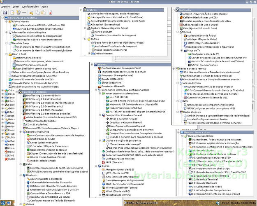257x206 pixels.
Task: Select Klipper (Gerenciador de área de transferência)
Action: coord(57,153)
